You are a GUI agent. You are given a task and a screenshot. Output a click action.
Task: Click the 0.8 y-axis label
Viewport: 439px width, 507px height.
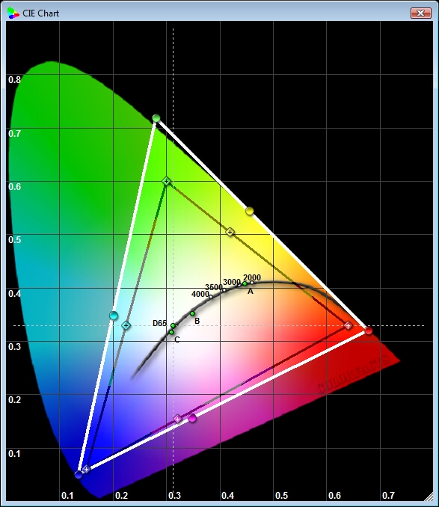(14, 80)
